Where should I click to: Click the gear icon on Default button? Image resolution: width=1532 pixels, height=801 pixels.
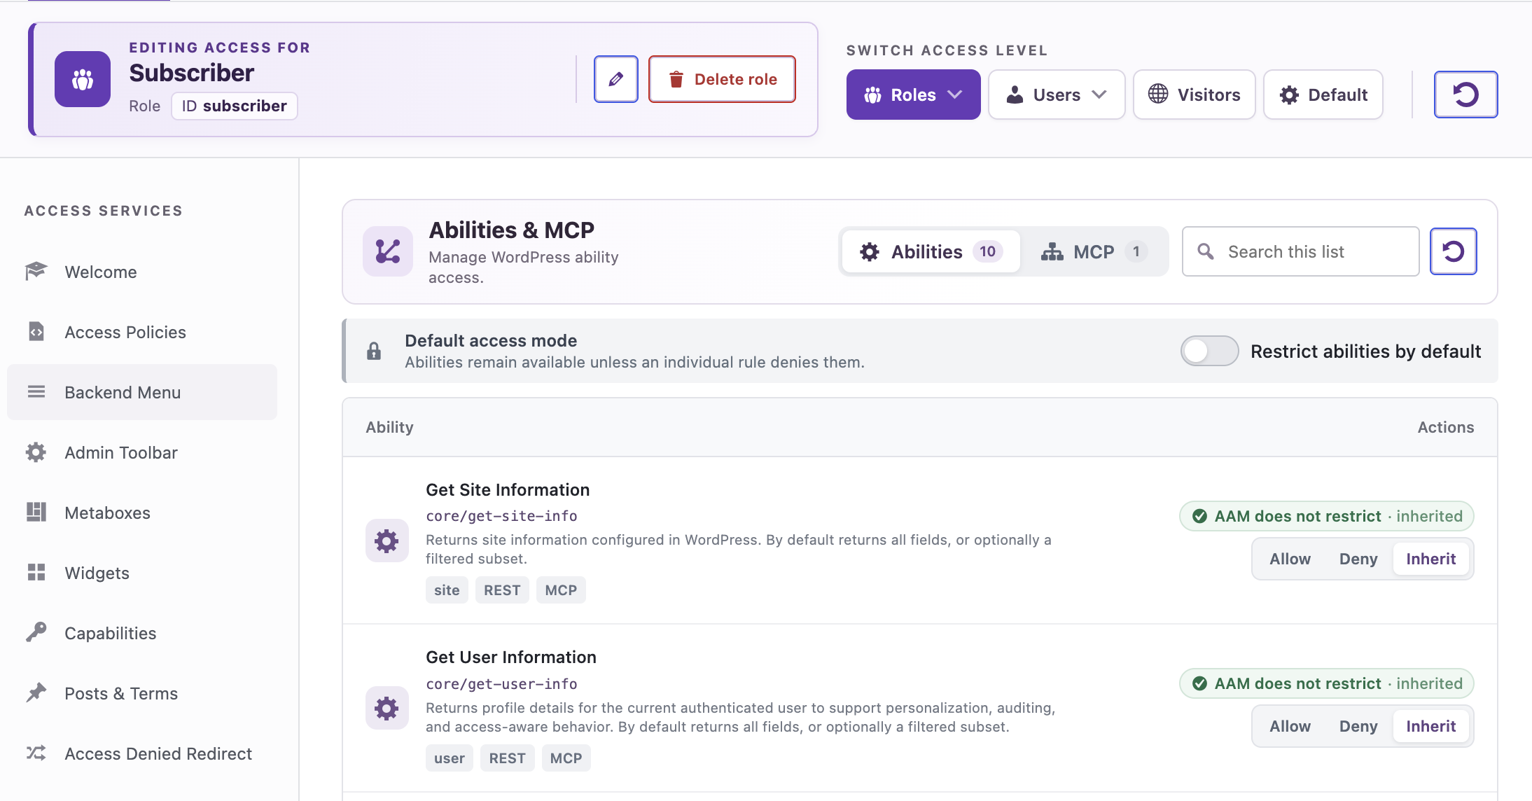(x=1289, y=95)
